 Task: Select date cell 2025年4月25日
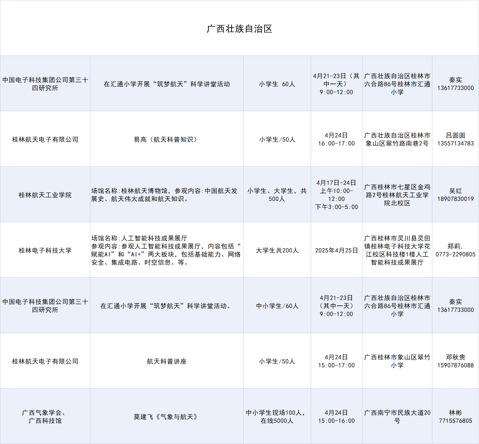[x=337, y=250]
